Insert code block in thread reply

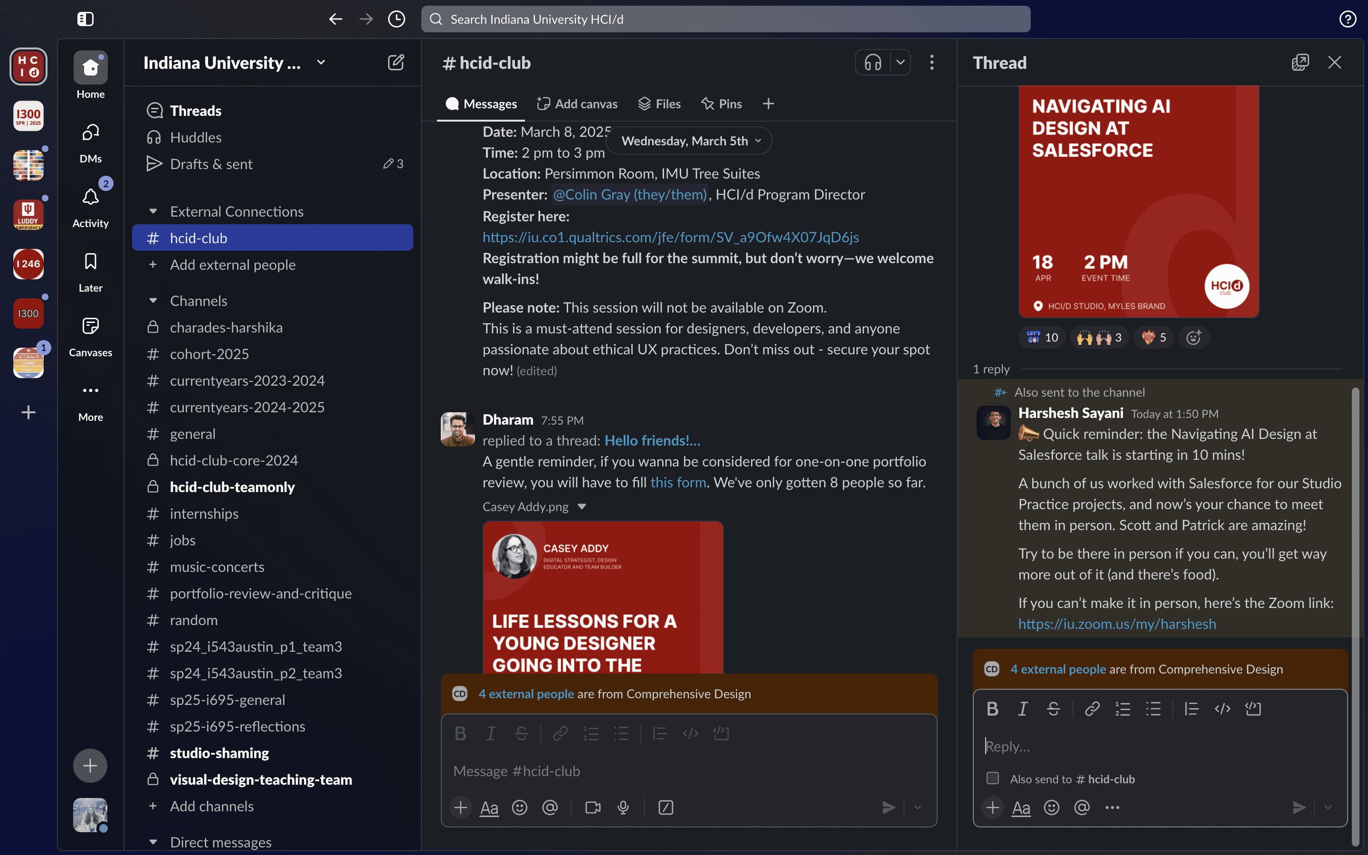pos(1253,709)
